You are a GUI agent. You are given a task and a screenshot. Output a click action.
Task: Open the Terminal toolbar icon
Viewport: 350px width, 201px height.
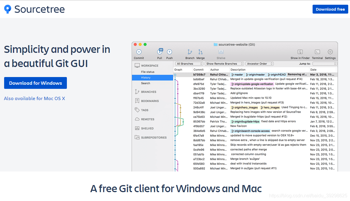317,52
